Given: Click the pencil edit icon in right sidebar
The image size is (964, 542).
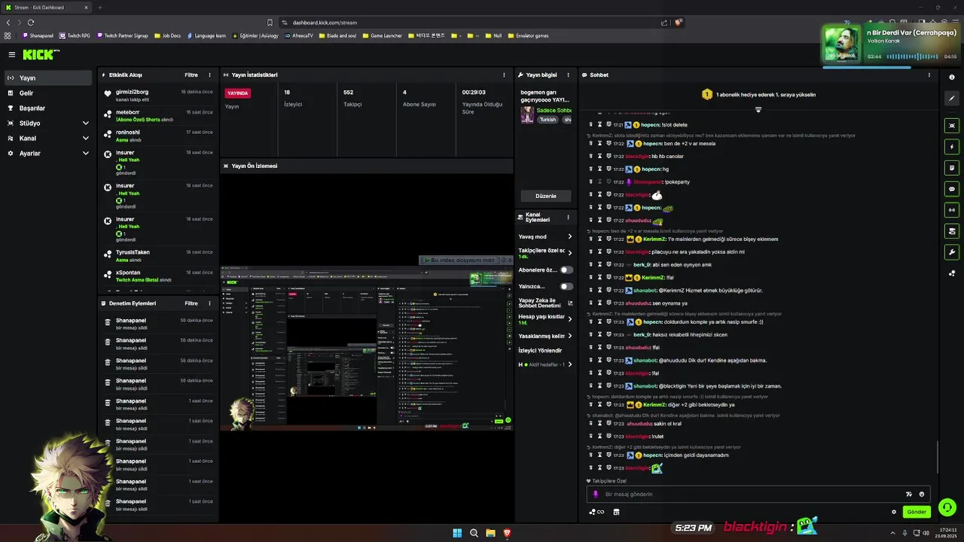Looking at the screenshot, I should tap(952, 99).
